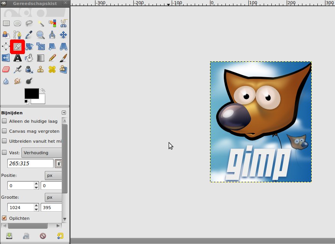Choose the Zoom magnifier tool
The height and width of the screenshot is (244, 335).
click(x=41, y=35)
